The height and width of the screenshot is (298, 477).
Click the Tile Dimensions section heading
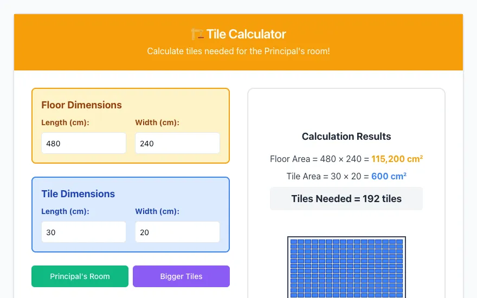coord(78,194)
